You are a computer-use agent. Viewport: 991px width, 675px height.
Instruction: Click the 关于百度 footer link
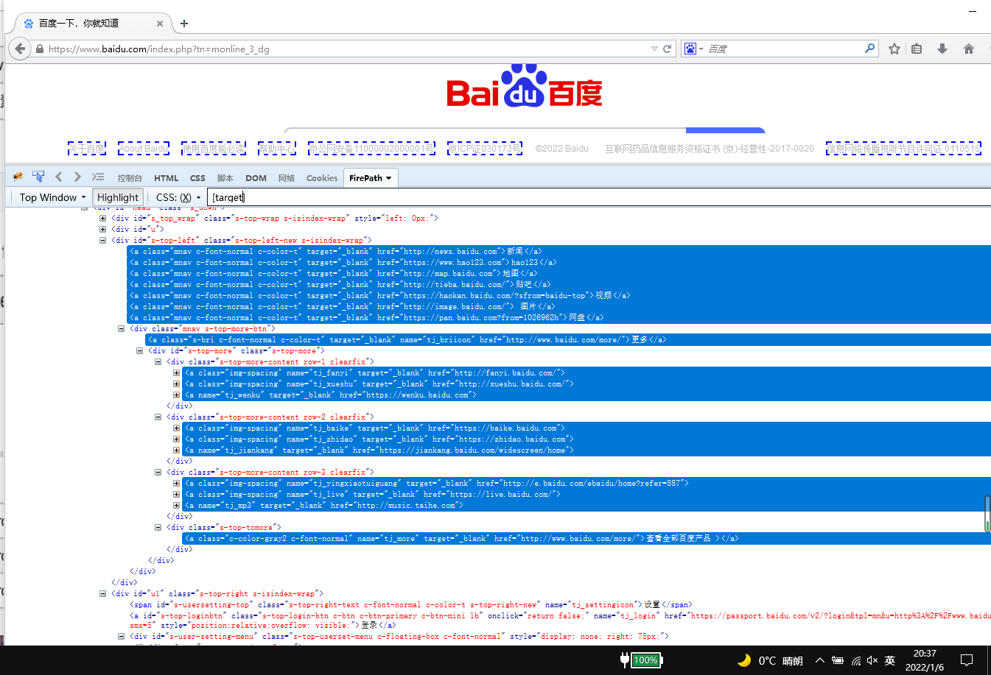click(x=87, y=148)
